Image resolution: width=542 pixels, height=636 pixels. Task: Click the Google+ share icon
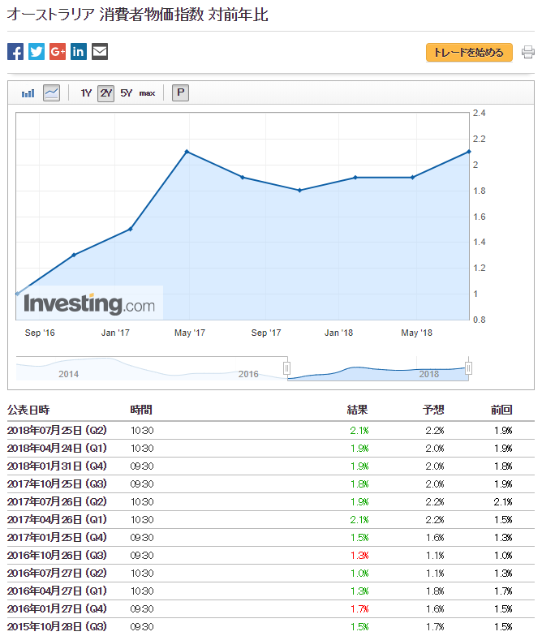[58, 52]
